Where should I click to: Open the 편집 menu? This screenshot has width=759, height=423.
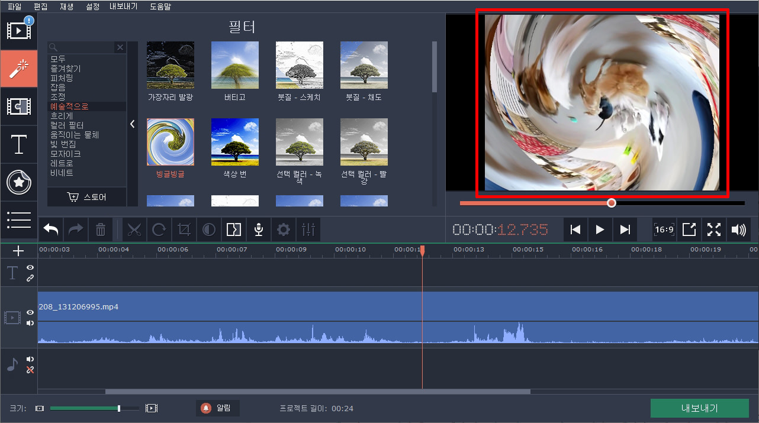(x=41, y=7)
